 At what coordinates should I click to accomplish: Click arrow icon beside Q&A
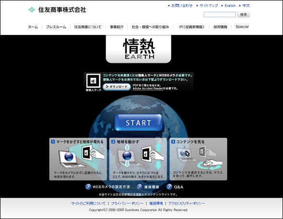169,186
